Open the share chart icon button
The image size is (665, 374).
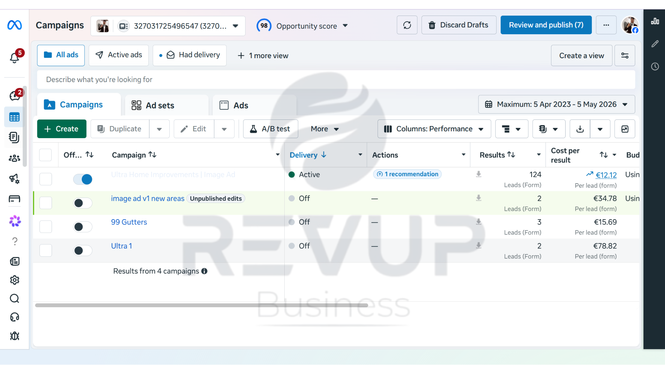[625, 129]
